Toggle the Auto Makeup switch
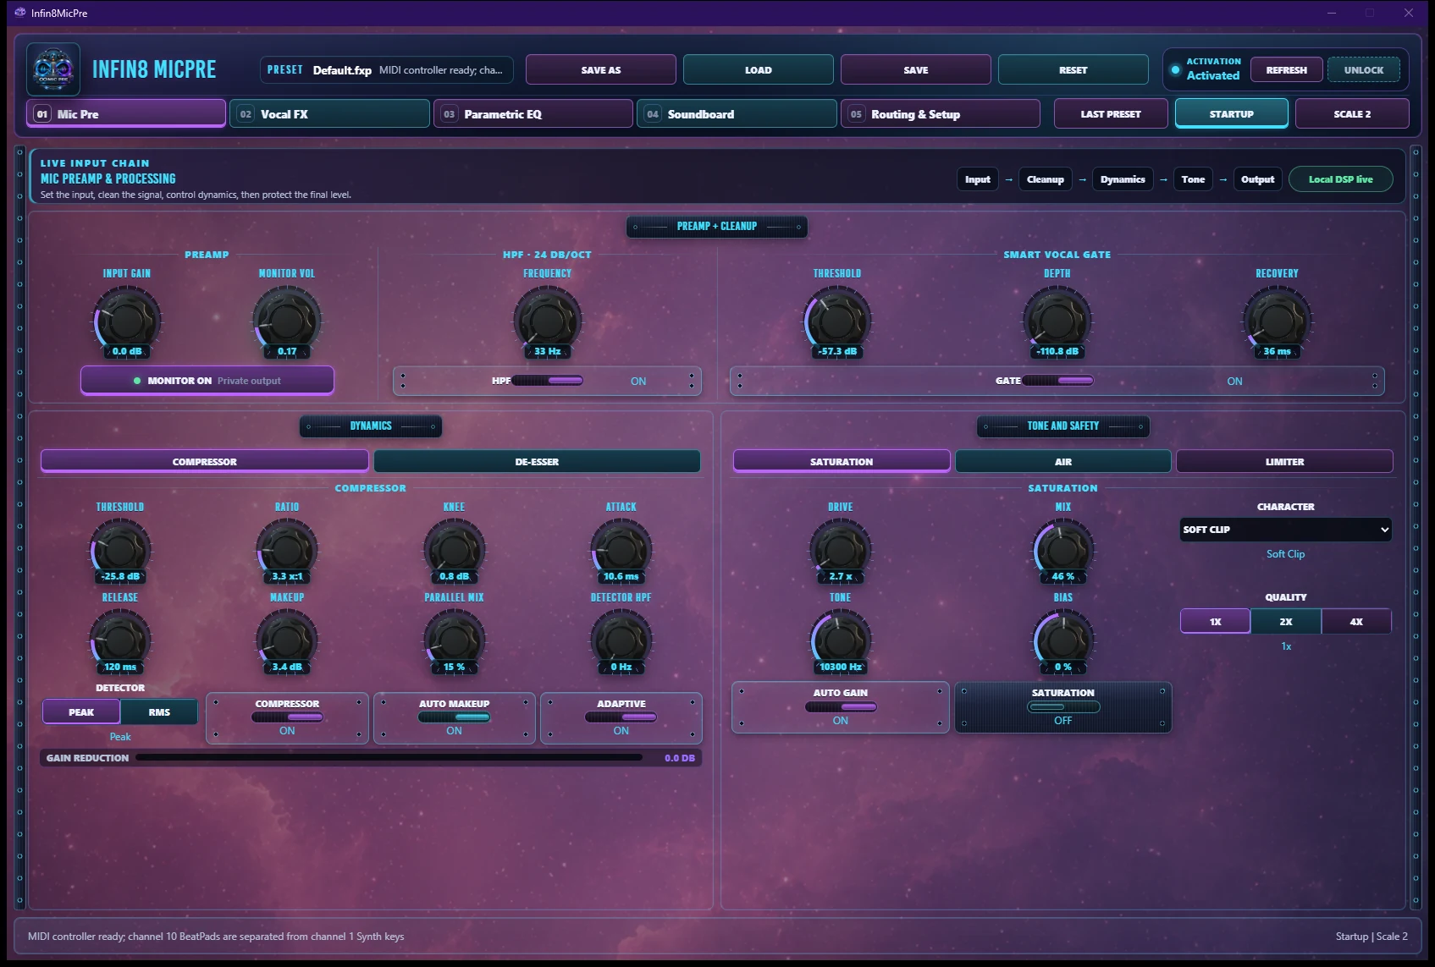This screenshot has height=967, width=1435. [455, 717]
